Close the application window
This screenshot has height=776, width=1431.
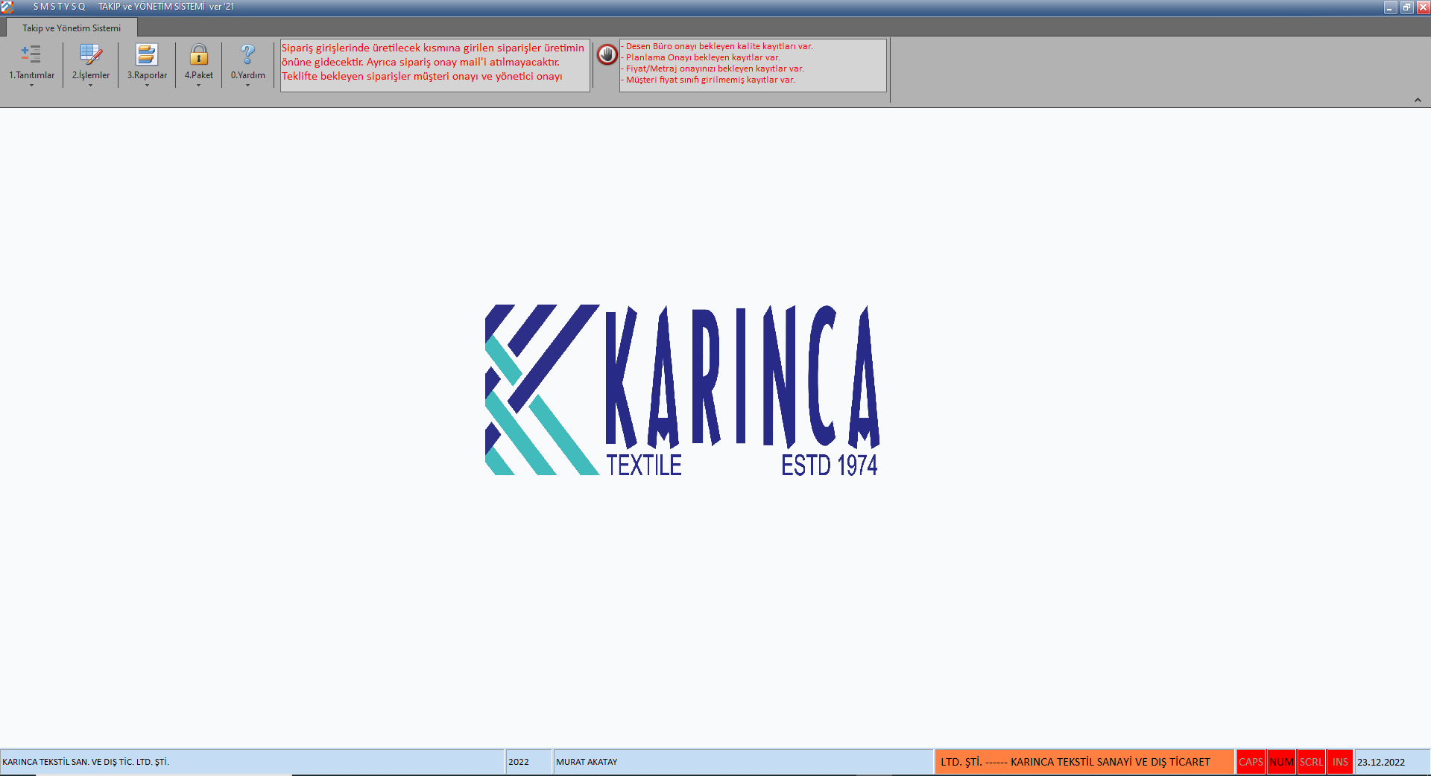tap(1423, 7)
